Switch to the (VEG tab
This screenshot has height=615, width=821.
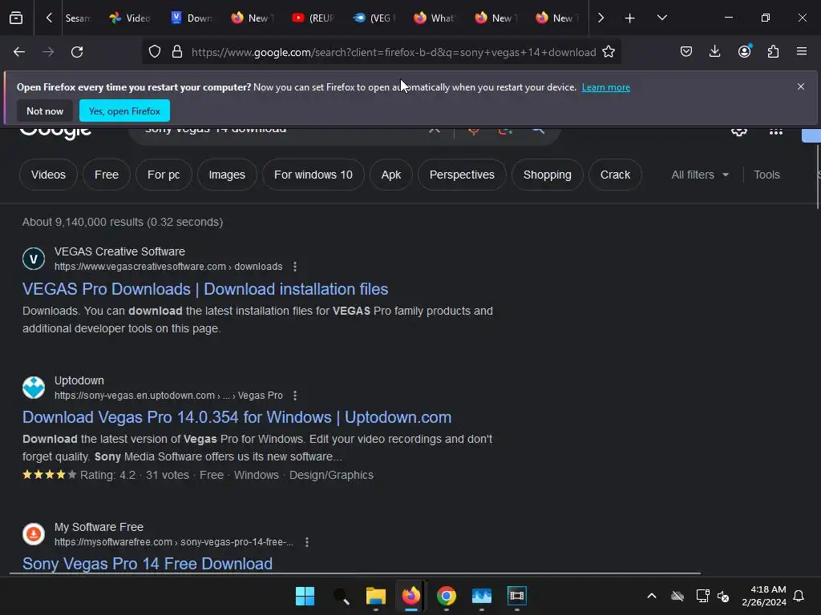point(374,18)
